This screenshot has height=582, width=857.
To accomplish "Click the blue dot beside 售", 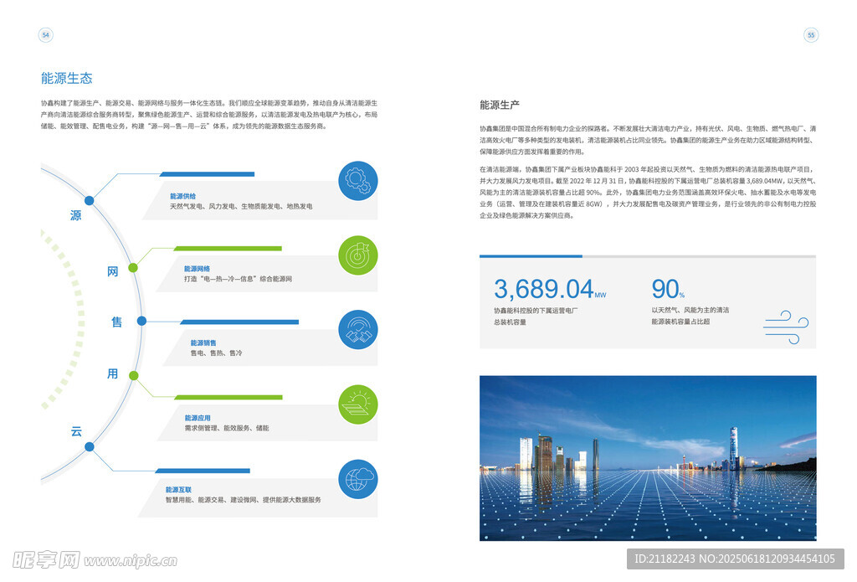I will click(141, 321).
